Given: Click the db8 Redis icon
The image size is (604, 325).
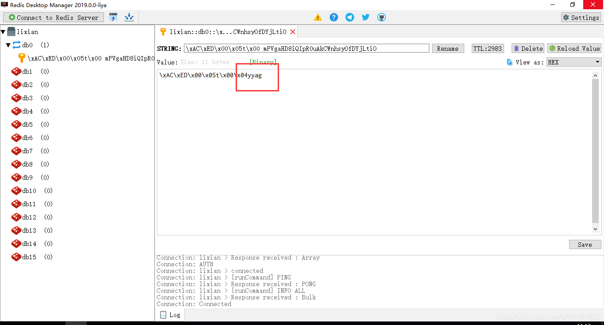Looking at the screenshot, I should pos(16,164).
